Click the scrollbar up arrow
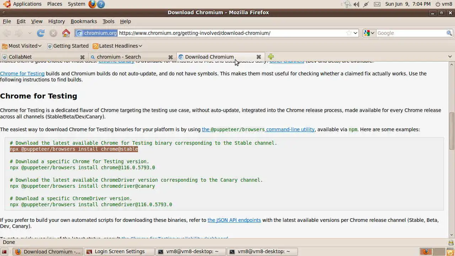The height and width of the screenshot is (256, 455). click(x=452, y=64)
